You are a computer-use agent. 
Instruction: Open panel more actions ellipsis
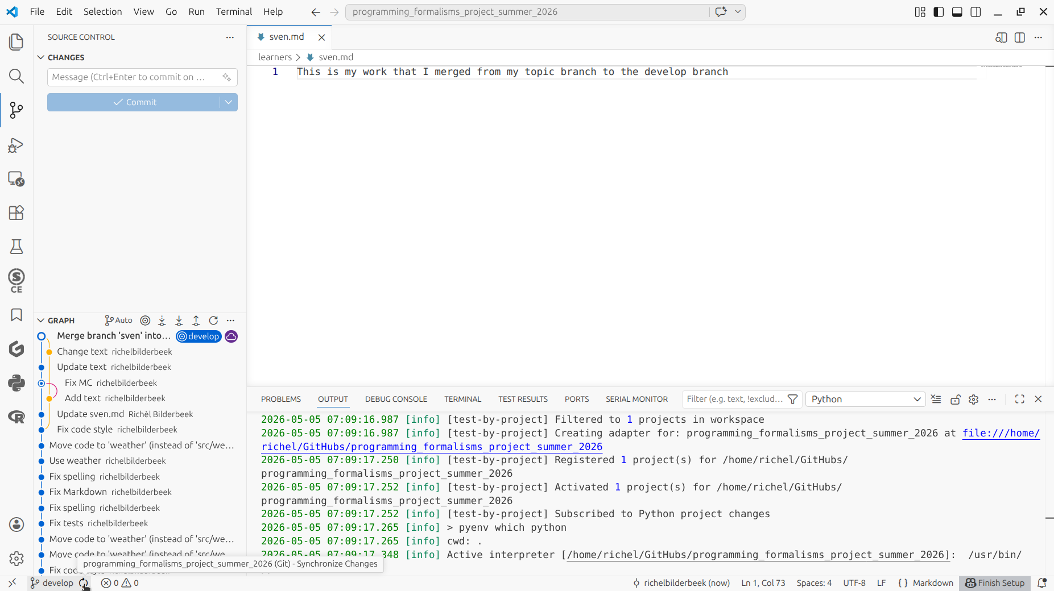click(x=992, y=399)
